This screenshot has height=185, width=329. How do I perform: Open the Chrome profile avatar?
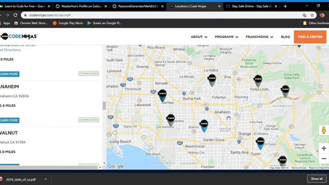click(322, 15)
